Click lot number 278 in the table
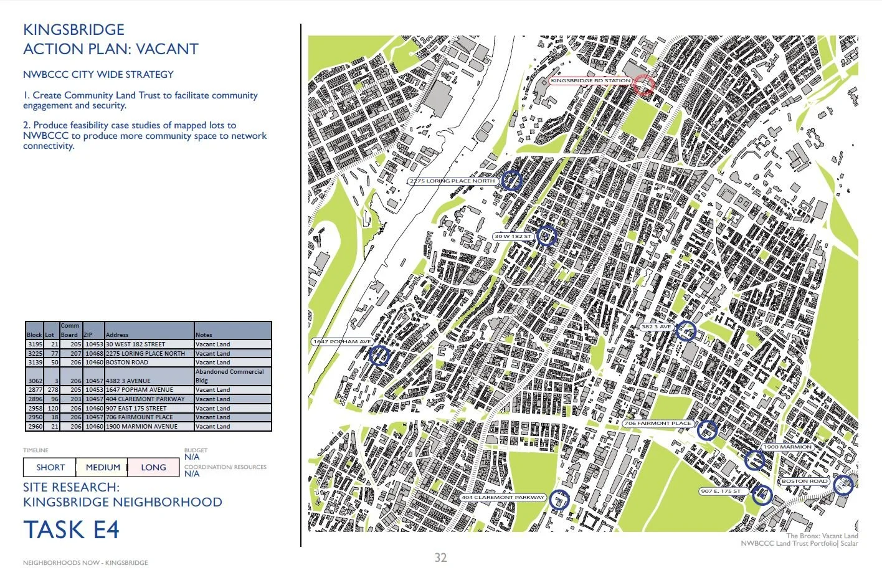 click(x=53, y=389)
